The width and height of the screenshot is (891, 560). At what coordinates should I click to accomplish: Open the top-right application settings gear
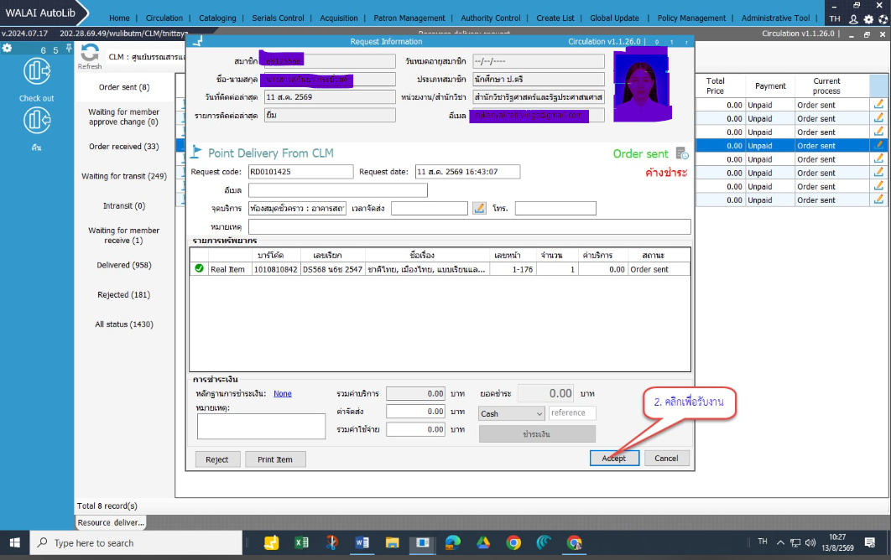tap(869, 18)
